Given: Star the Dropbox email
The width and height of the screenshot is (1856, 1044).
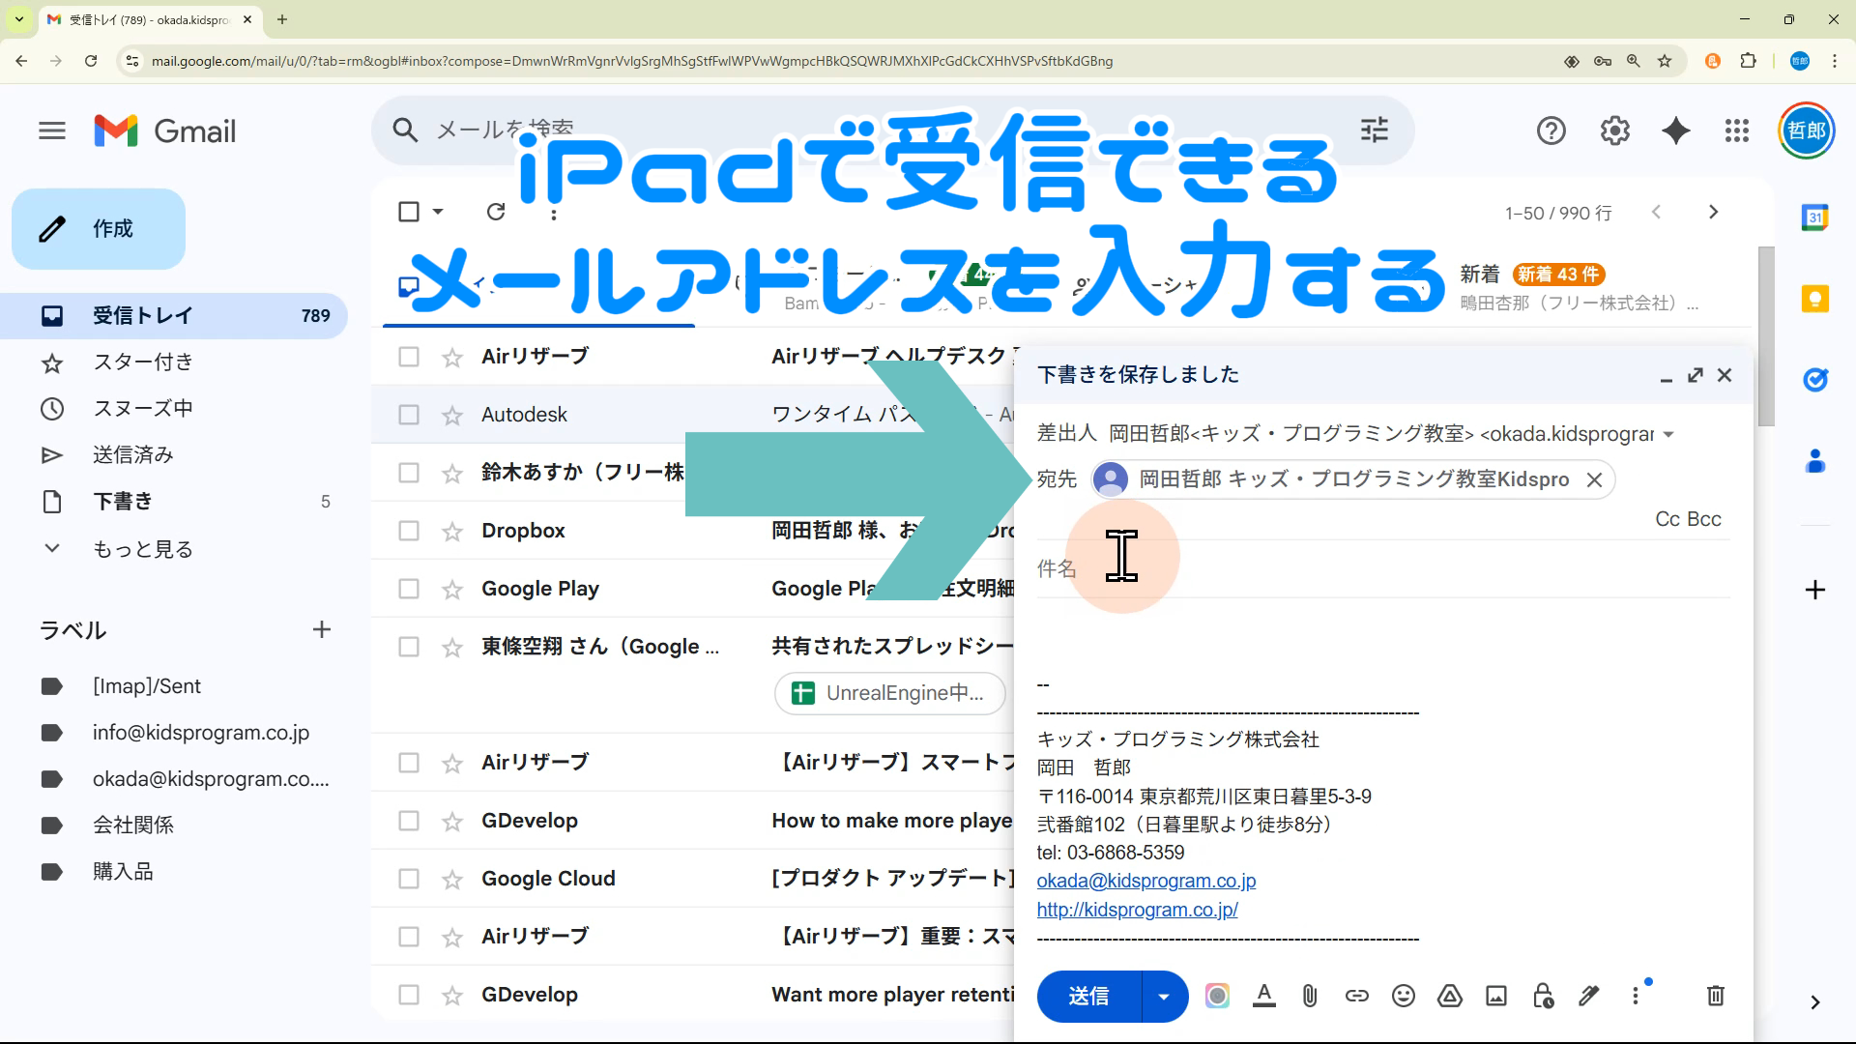Looking at the screenshot, I should click(x=451, y=532).
